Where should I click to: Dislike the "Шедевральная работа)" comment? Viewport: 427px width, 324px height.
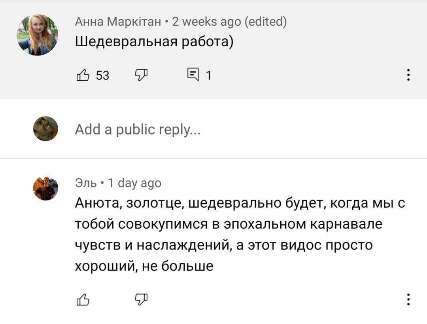141,74
